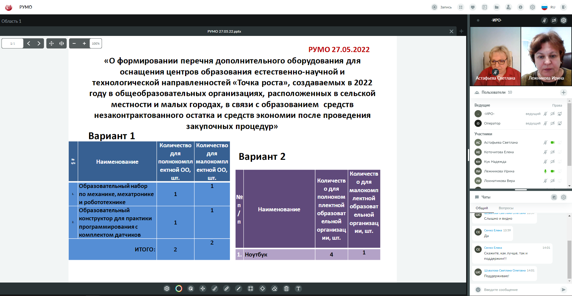Toggle screen sharing for -ИРО- in list
The width and height of the screenshot is (572, 296).
(x=560, y=114)
